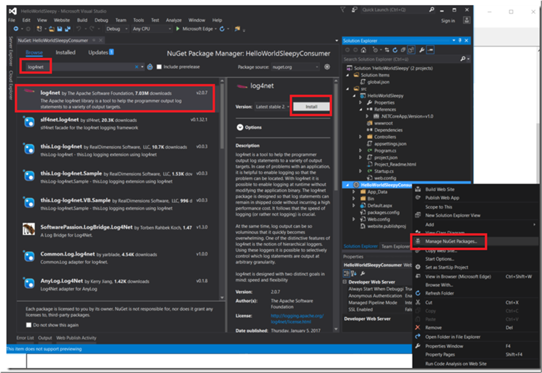
Task: Click the notifications filter flag icon
Action: click(x=342, y=10)
